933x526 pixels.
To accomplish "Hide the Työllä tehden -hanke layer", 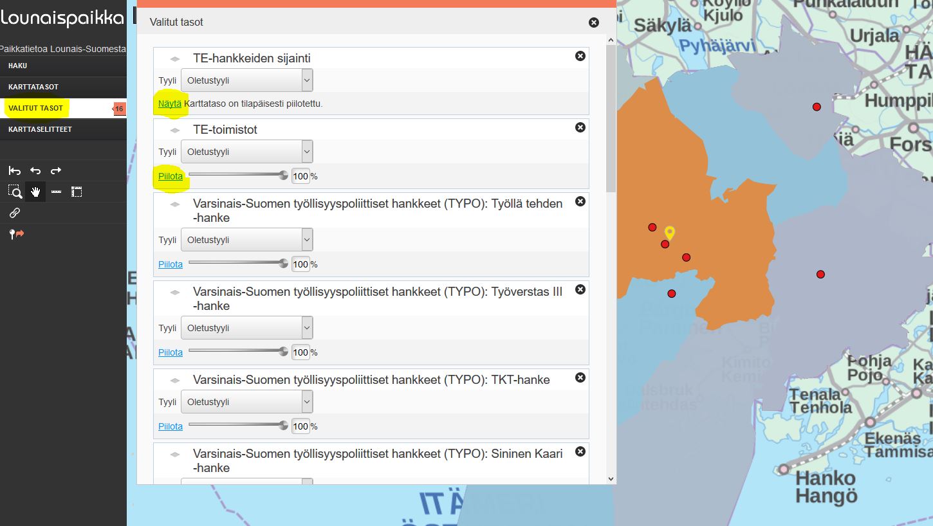I will pos(171,264).
